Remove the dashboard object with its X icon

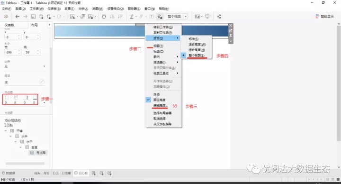231,26
